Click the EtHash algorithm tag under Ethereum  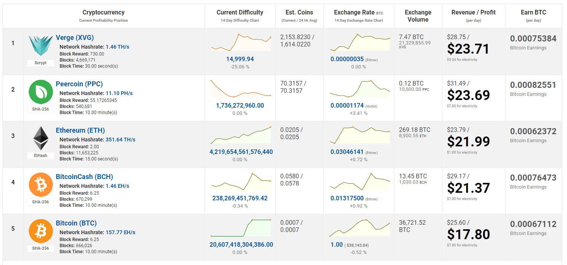(x=41, y=156)
